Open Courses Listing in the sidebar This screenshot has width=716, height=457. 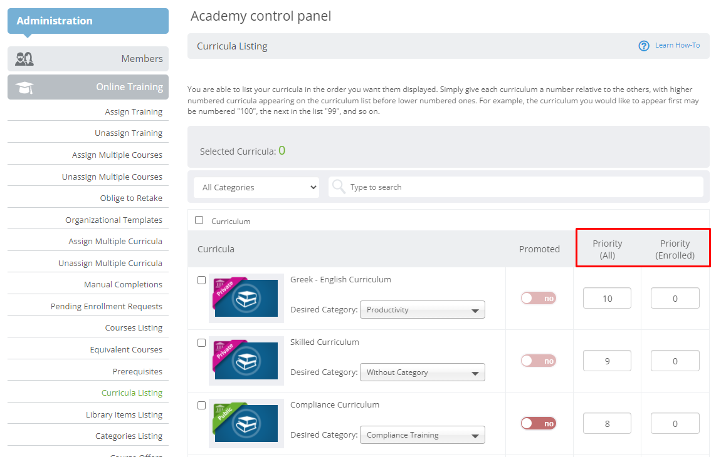(x=134, y=328)
